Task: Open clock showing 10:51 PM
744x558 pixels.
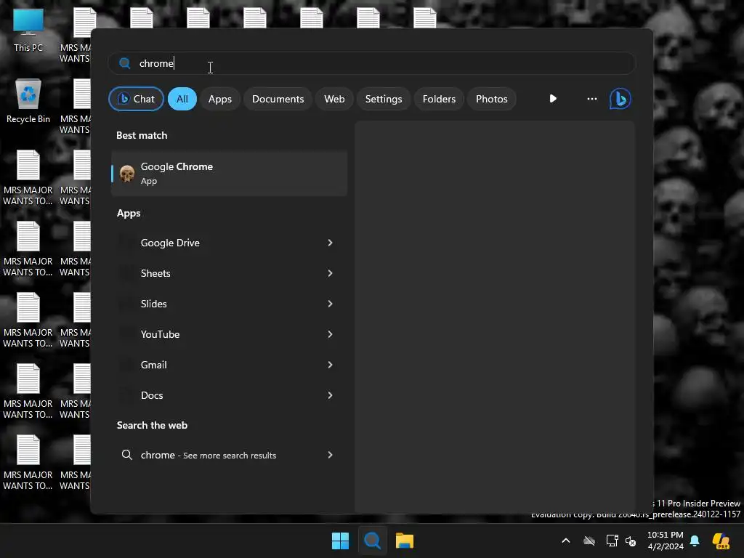Action: [x=666, y=541]
